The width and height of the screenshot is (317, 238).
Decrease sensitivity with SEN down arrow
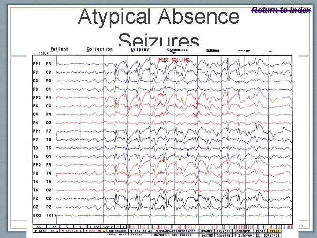pyautogui.click(x=57, y=231)
